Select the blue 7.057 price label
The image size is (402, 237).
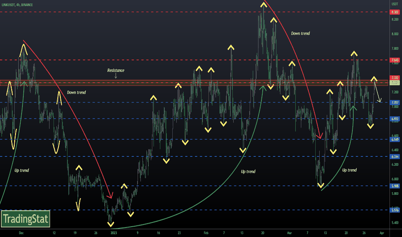[395, 103]
